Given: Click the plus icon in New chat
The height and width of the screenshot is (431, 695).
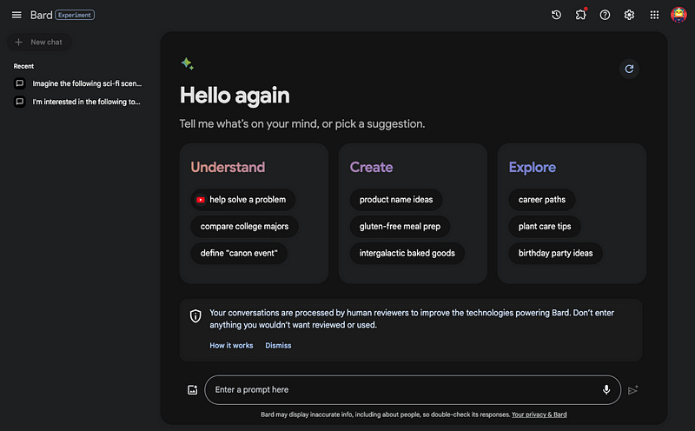Looking at the screenshot, I should click(18, 42).
